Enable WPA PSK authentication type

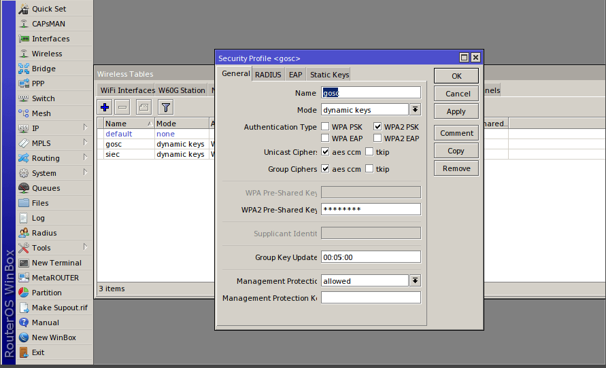[x=325, y=126]
